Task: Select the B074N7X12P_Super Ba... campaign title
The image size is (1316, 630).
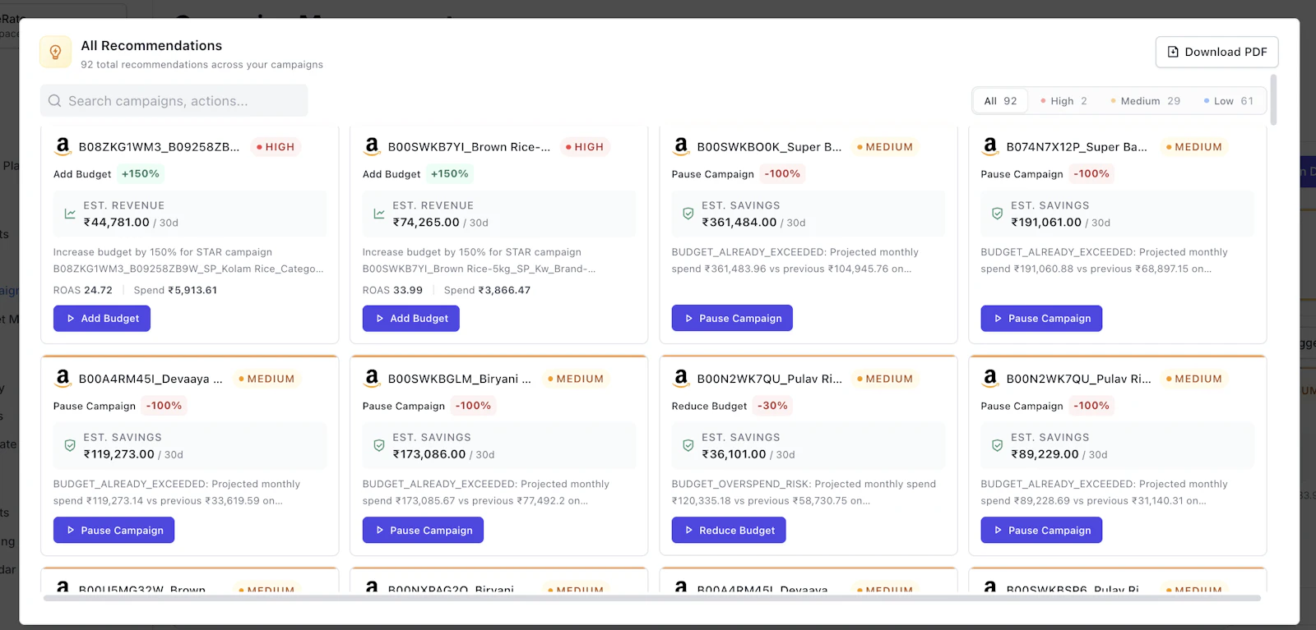Action: 1077,147
